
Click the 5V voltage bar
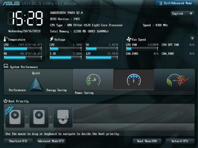pyautogui.click(x=102, y=49)
